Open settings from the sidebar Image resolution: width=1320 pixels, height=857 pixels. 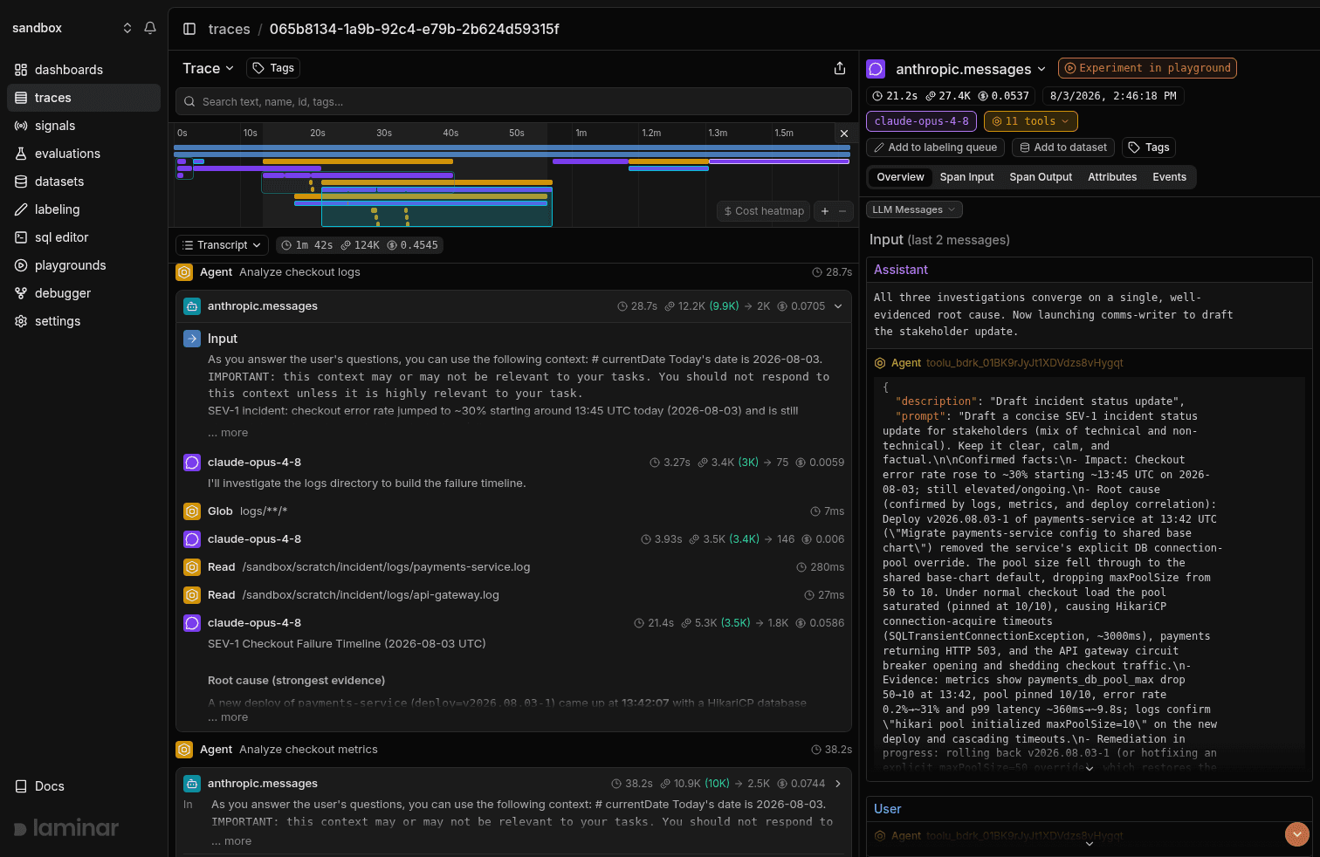[84, 321]
